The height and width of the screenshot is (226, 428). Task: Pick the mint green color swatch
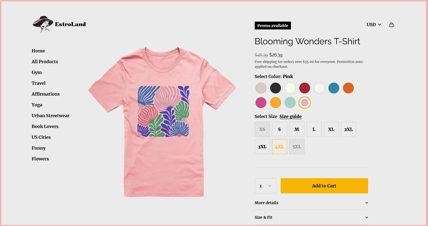tap(290, 103)
